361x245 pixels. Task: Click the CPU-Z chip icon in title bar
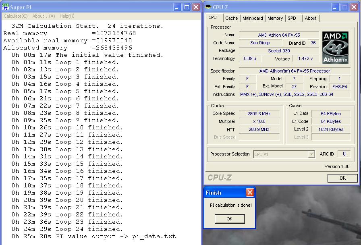(x=208, y=7)
